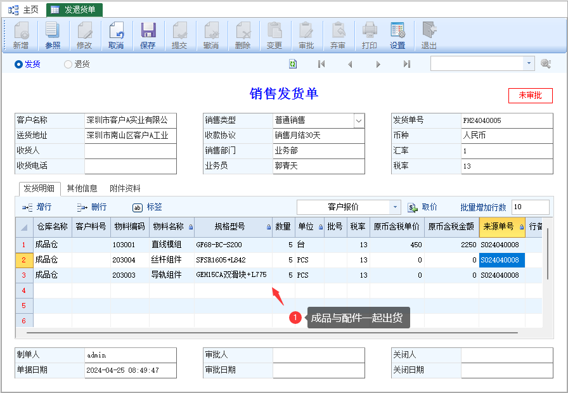Click the 批量增加行数 link

click(483, 207)
